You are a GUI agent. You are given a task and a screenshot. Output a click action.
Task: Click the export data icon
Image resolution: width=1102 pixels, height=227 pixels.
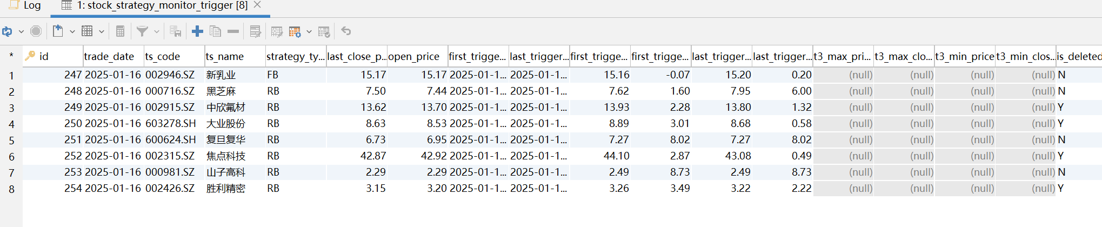[58, 31]
